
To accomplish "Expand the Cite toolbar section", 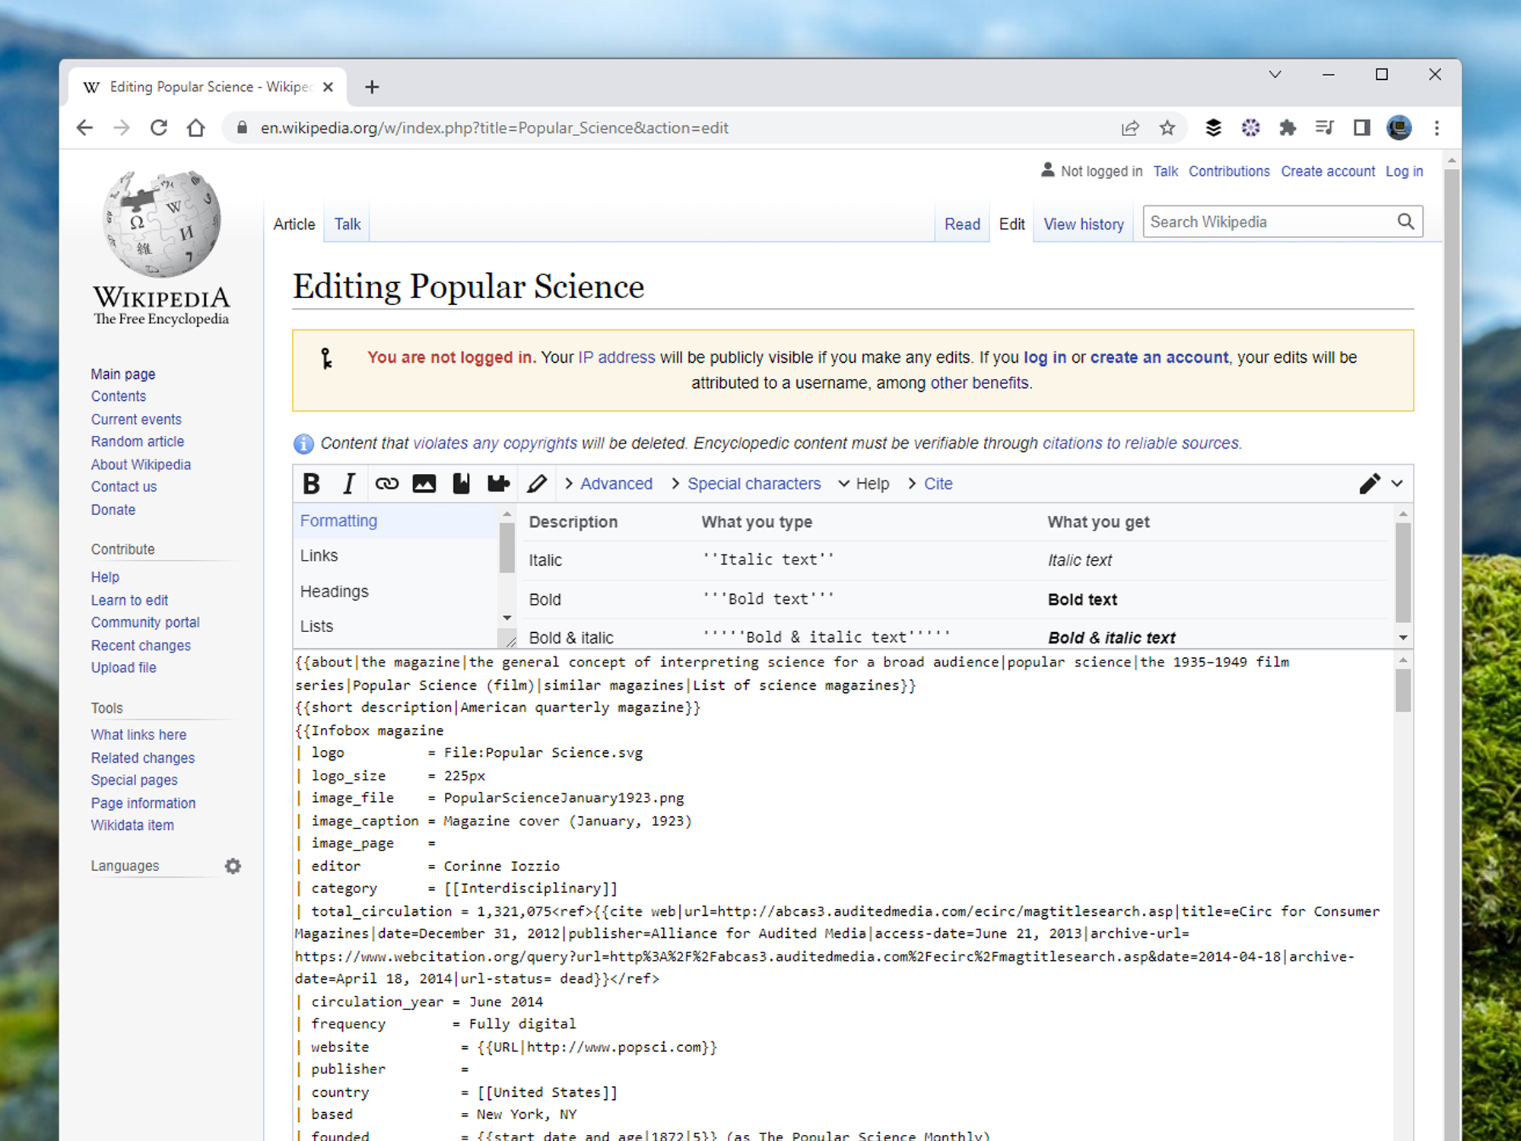I will [x=938, y=483].
